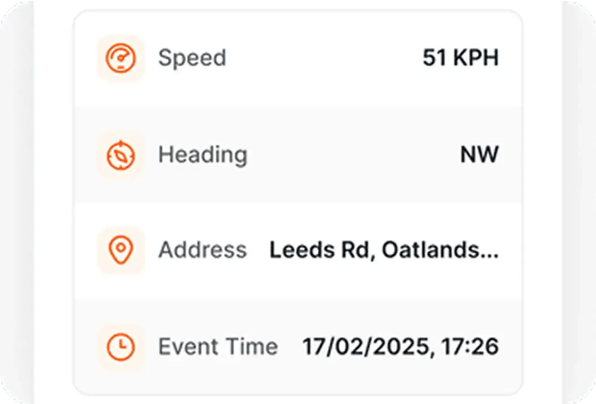Select the number 51 in the speed value

(x=434, y=57)
